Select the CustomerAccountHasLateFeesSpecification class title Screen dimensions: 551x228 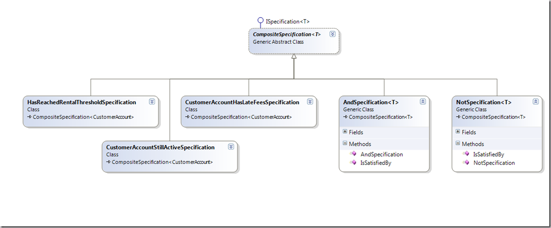242,102
